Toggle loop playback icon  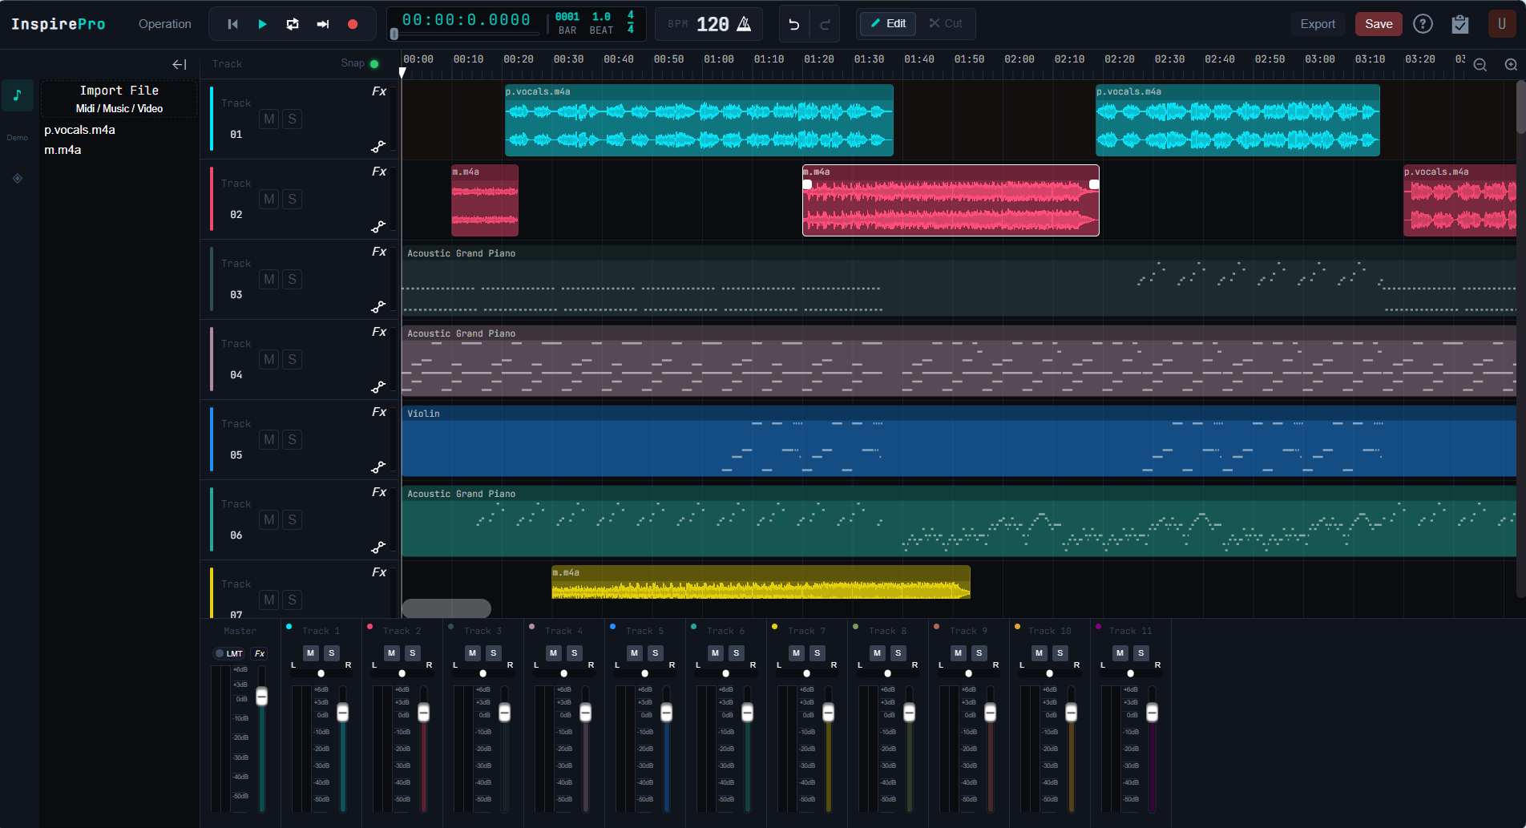[293, 24]
